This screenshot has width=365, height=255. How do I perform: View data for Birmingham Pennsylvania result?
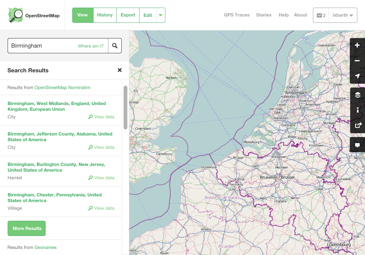pyautogui.click(x=101, y=208)
